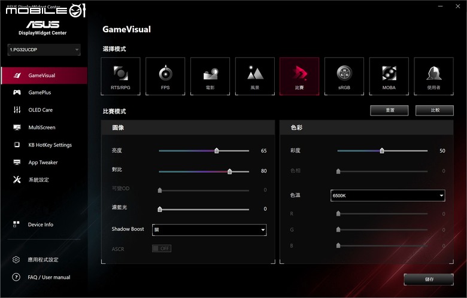Click the G color slider handle
The height and width of the screenshot is (298, 467).
[x=338, y=229]
